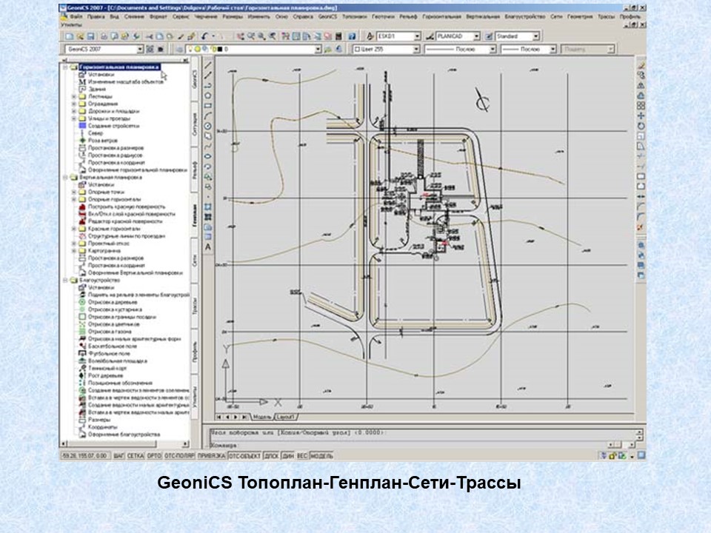Toggle ВЕС lineweight display in the status bar
Viewport: 711px width, 533px height.
point(302,455)
